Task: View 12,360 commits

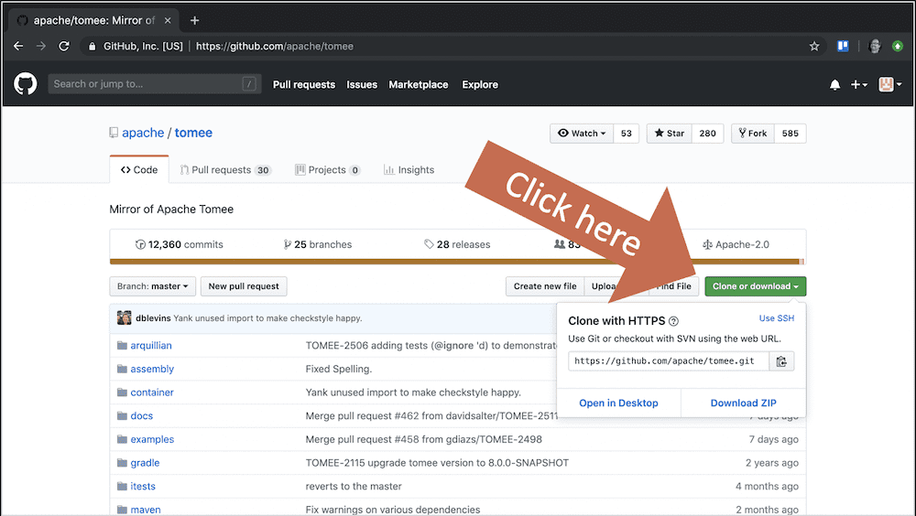Action: click(179, 244)
